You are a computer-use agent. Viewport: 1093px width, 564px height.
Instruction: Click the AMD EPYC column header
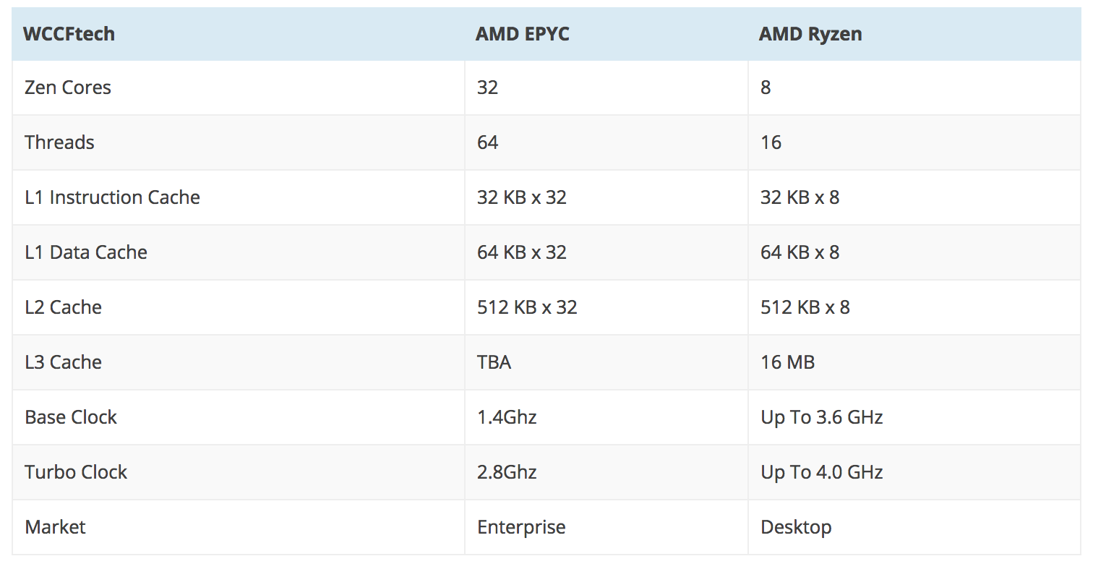tap(522, 34)
